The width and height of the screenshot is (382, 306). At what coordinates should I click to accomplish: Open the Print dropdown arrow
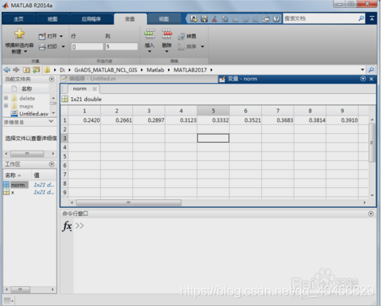point(63,47)
